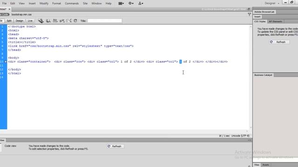Click div class="row" tag text

[x=70, y=62]
